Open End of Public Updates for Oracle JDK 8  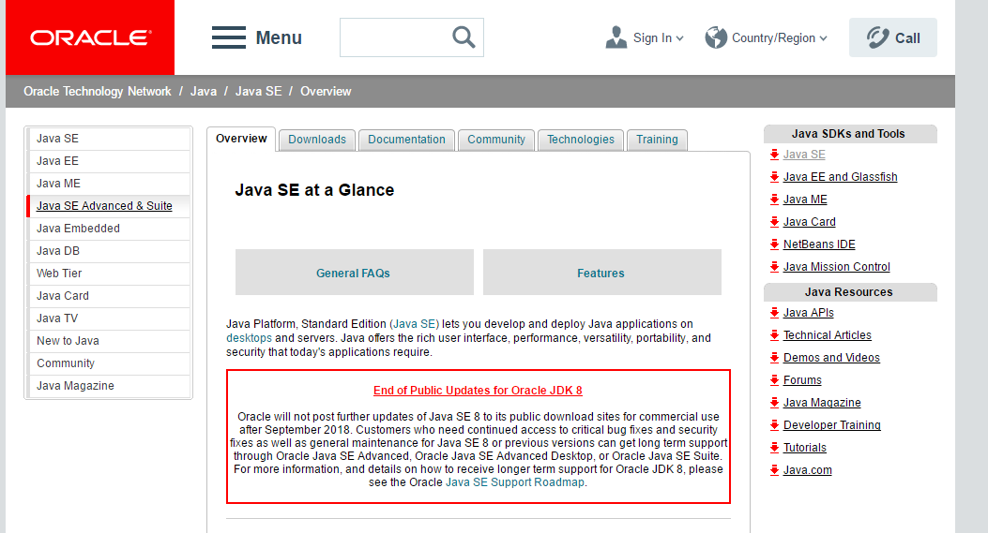coord(478,391)
